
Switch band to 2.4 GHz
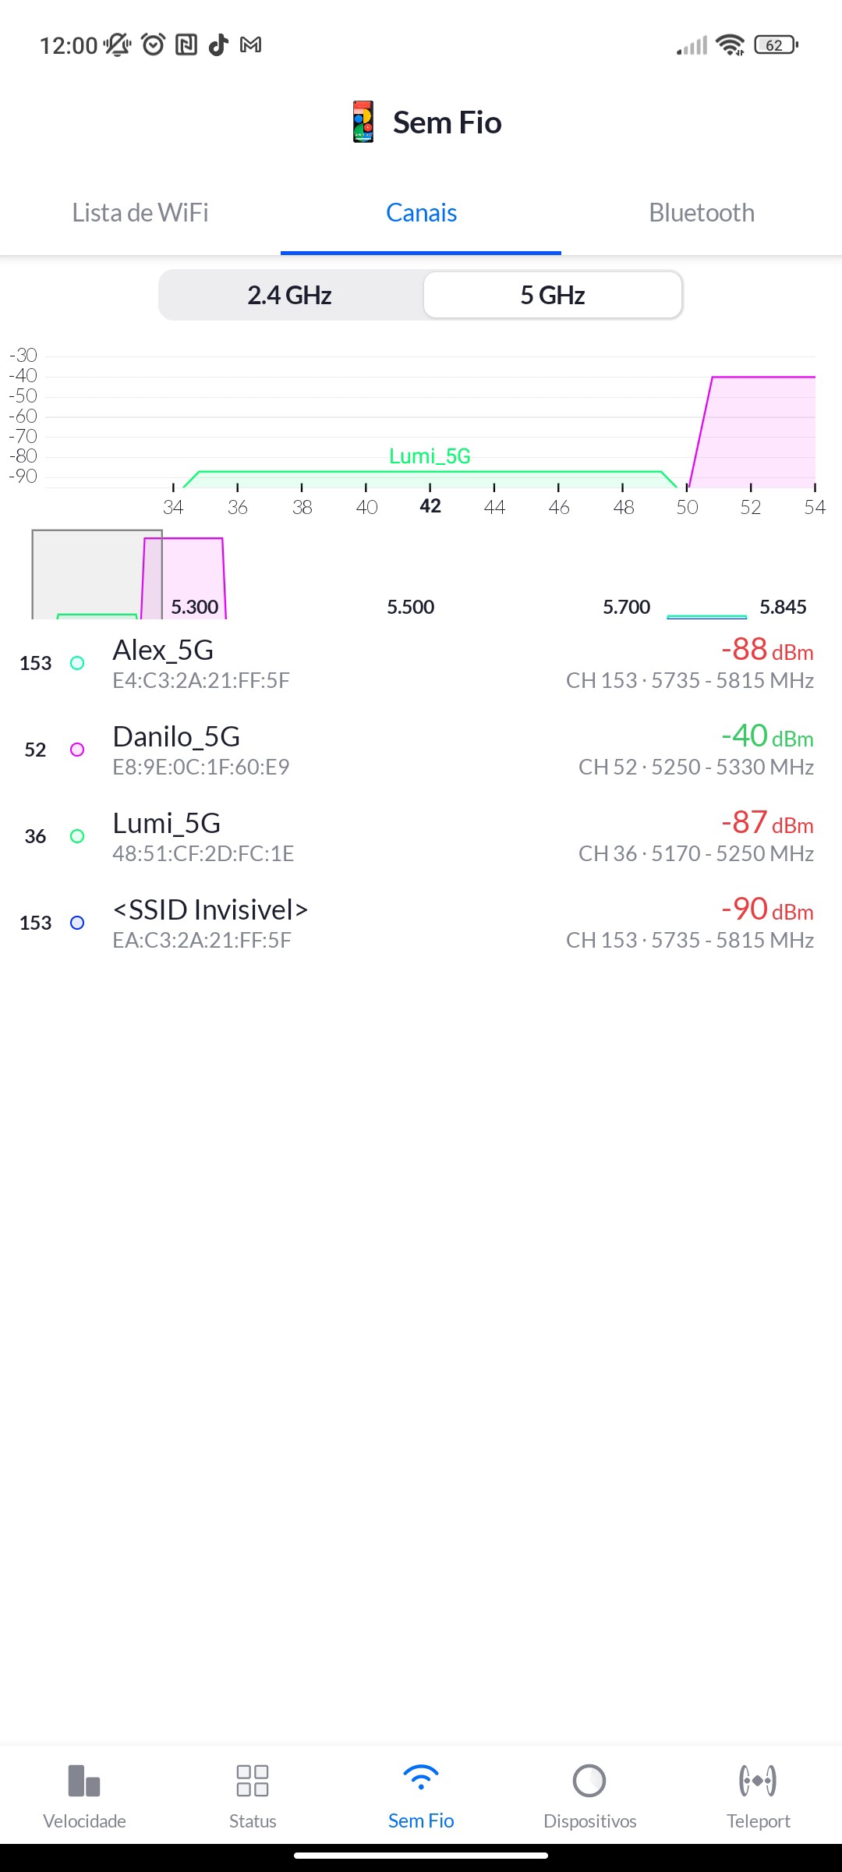click(x=290, y=296)
